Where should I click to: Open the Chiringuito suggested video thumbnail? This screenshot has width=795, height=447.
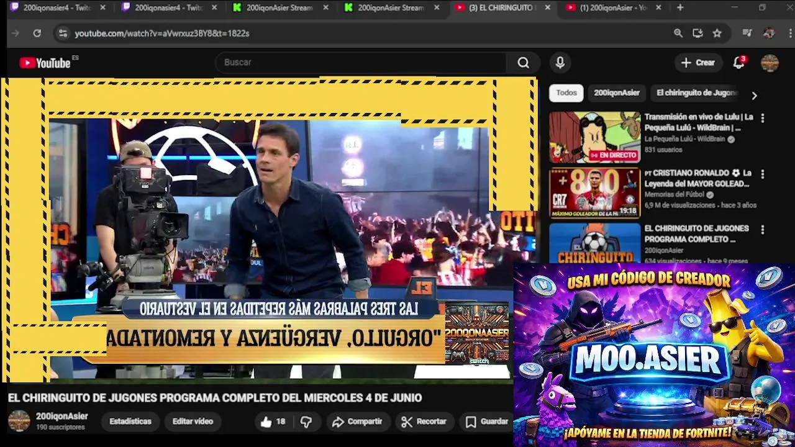(594, 243)
